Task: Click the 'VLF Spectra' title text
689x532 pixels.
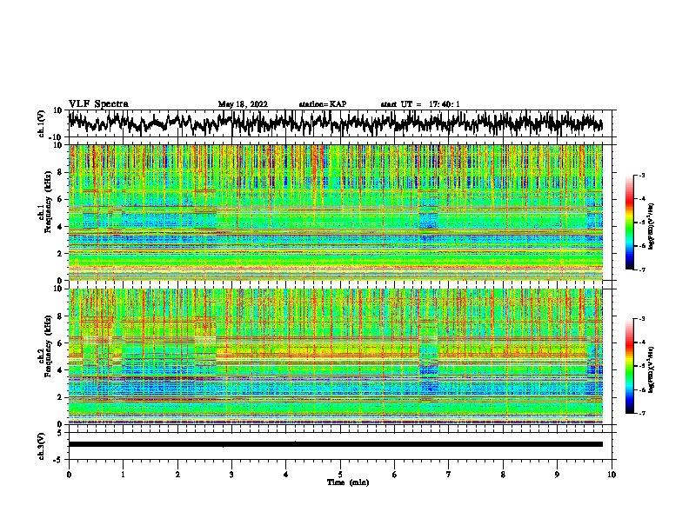Action: (x=98, y=104)
